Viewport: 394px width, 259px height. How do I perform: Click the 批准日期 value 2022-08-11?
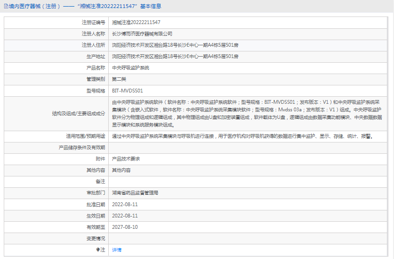click(x=125, y=205)
